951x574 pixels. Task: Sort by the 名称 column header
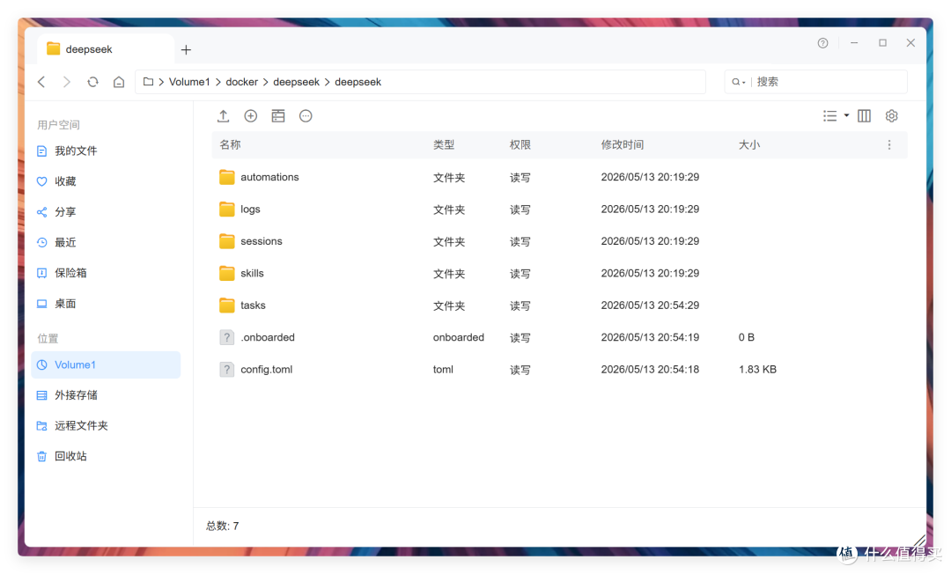230,145
